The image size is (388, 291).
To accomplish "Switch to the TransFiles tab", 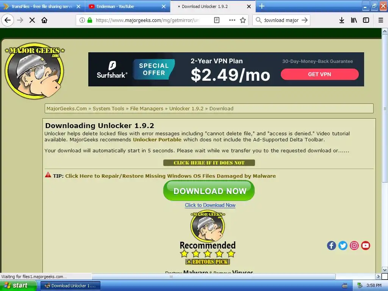I will click(42, 6).
